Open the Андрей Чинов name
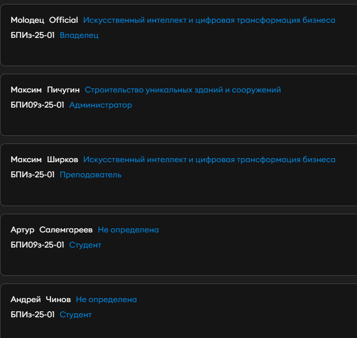The image size is (357, 338). click(41, 300)
